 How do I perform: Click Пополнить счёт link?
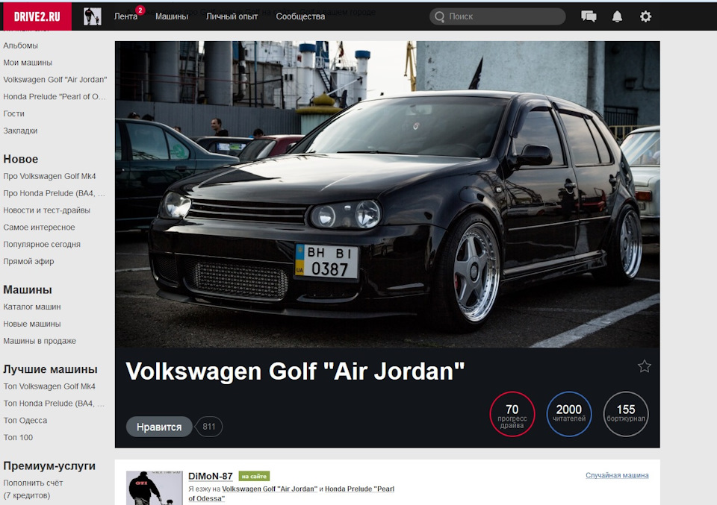tap(33, 483)
